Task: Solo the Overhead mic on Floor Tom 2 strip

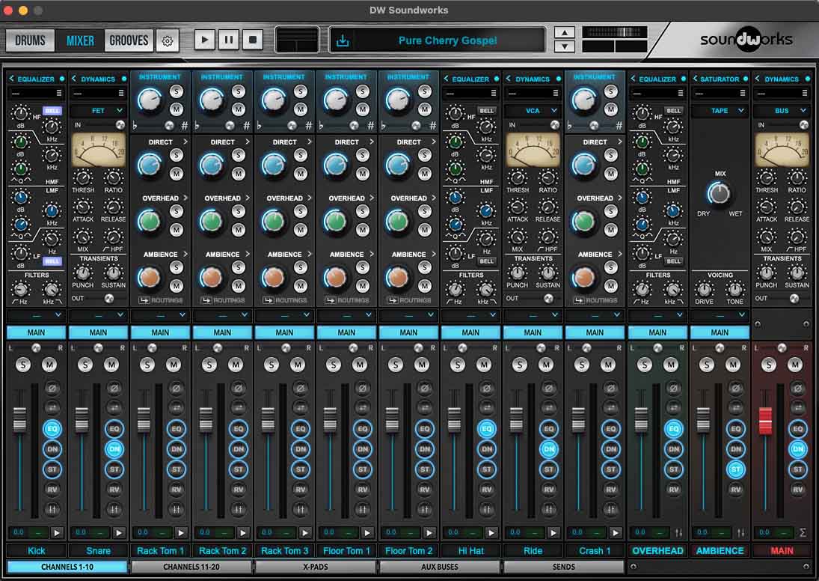Action: coord(425,210)
